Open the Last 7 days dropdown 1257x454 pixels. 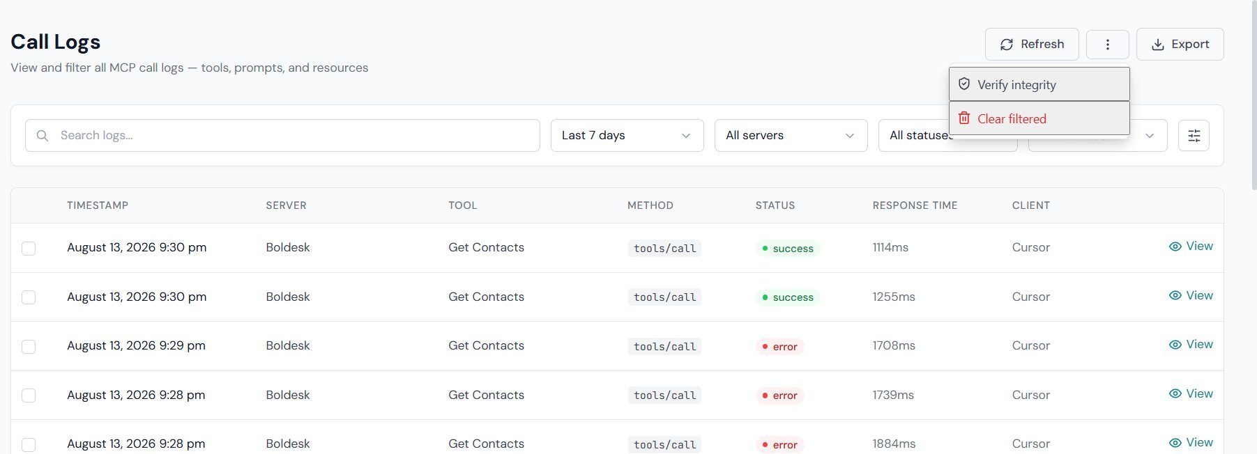[627, 135]
